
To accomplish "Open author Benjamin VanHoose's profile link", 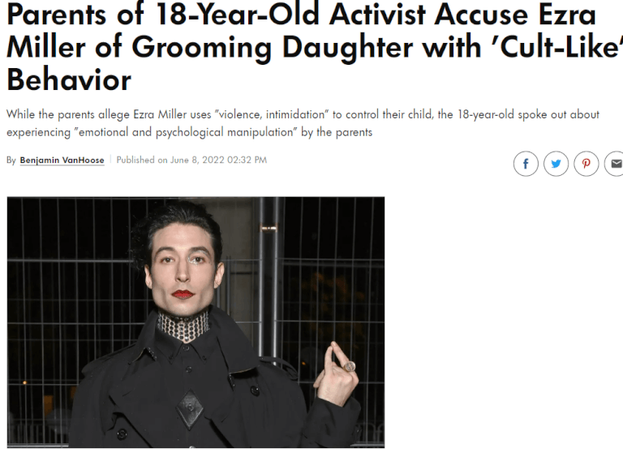I will (62, 160).
